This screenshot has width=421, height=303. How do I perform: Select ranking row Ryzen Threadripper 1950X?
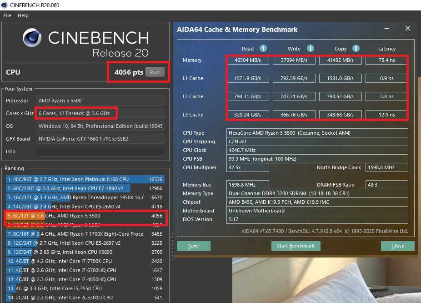point(85,197)
